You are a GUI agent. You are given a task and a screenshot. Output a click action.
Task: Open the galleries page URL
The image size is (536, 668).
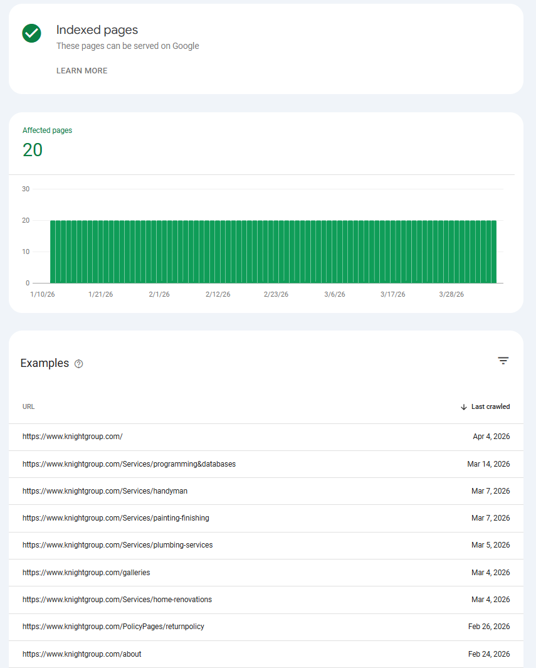[86, 572]
